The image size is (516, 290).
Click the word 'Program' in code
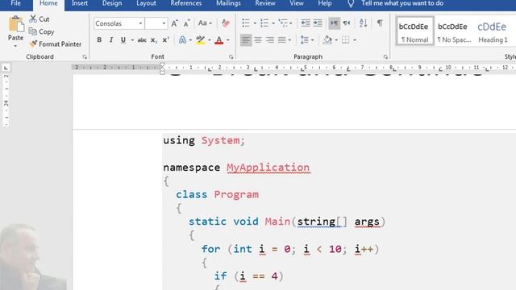tap(236, 195)
